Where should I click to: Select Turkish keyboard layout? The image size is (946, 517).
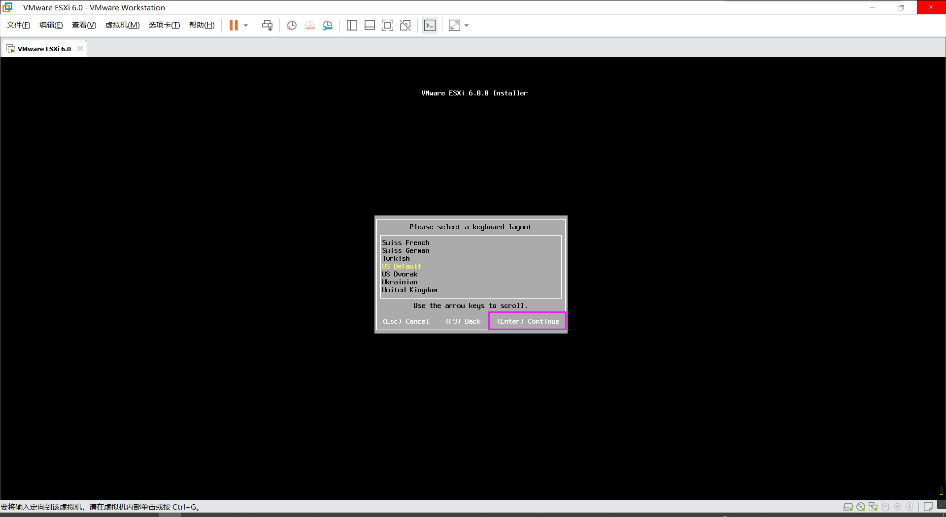tap(396, 258)
